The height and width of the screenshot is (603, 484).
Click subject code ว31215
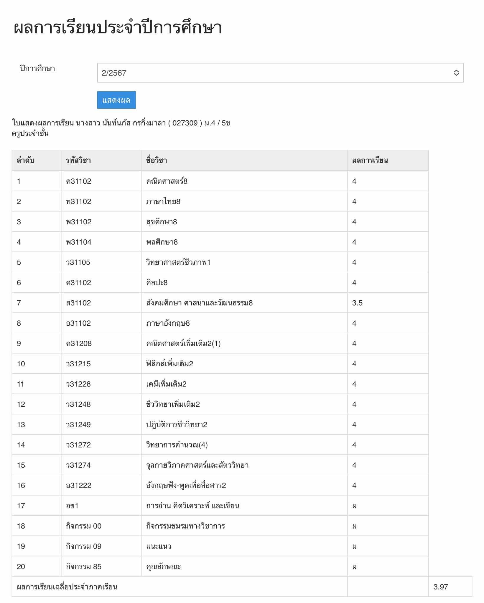click(x=78, y=364)
